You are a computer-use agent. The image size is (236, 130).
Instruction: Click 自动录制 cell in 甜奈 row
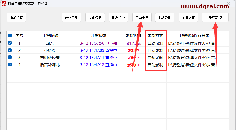(x=155, y=43)
